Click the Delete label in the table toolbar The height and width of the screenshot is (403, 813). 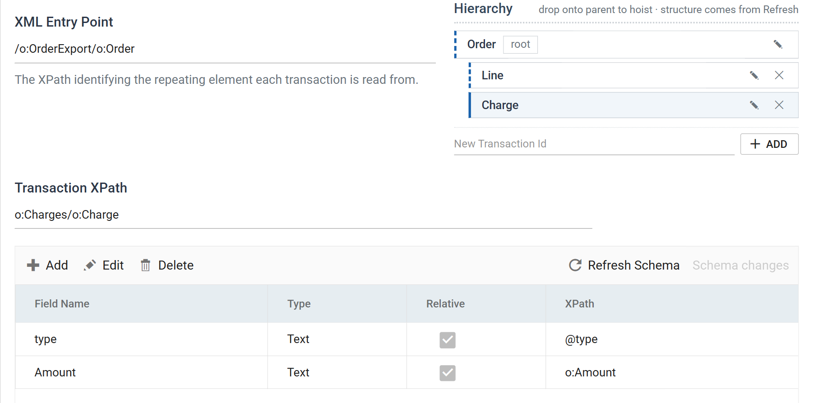pos(176,265)
